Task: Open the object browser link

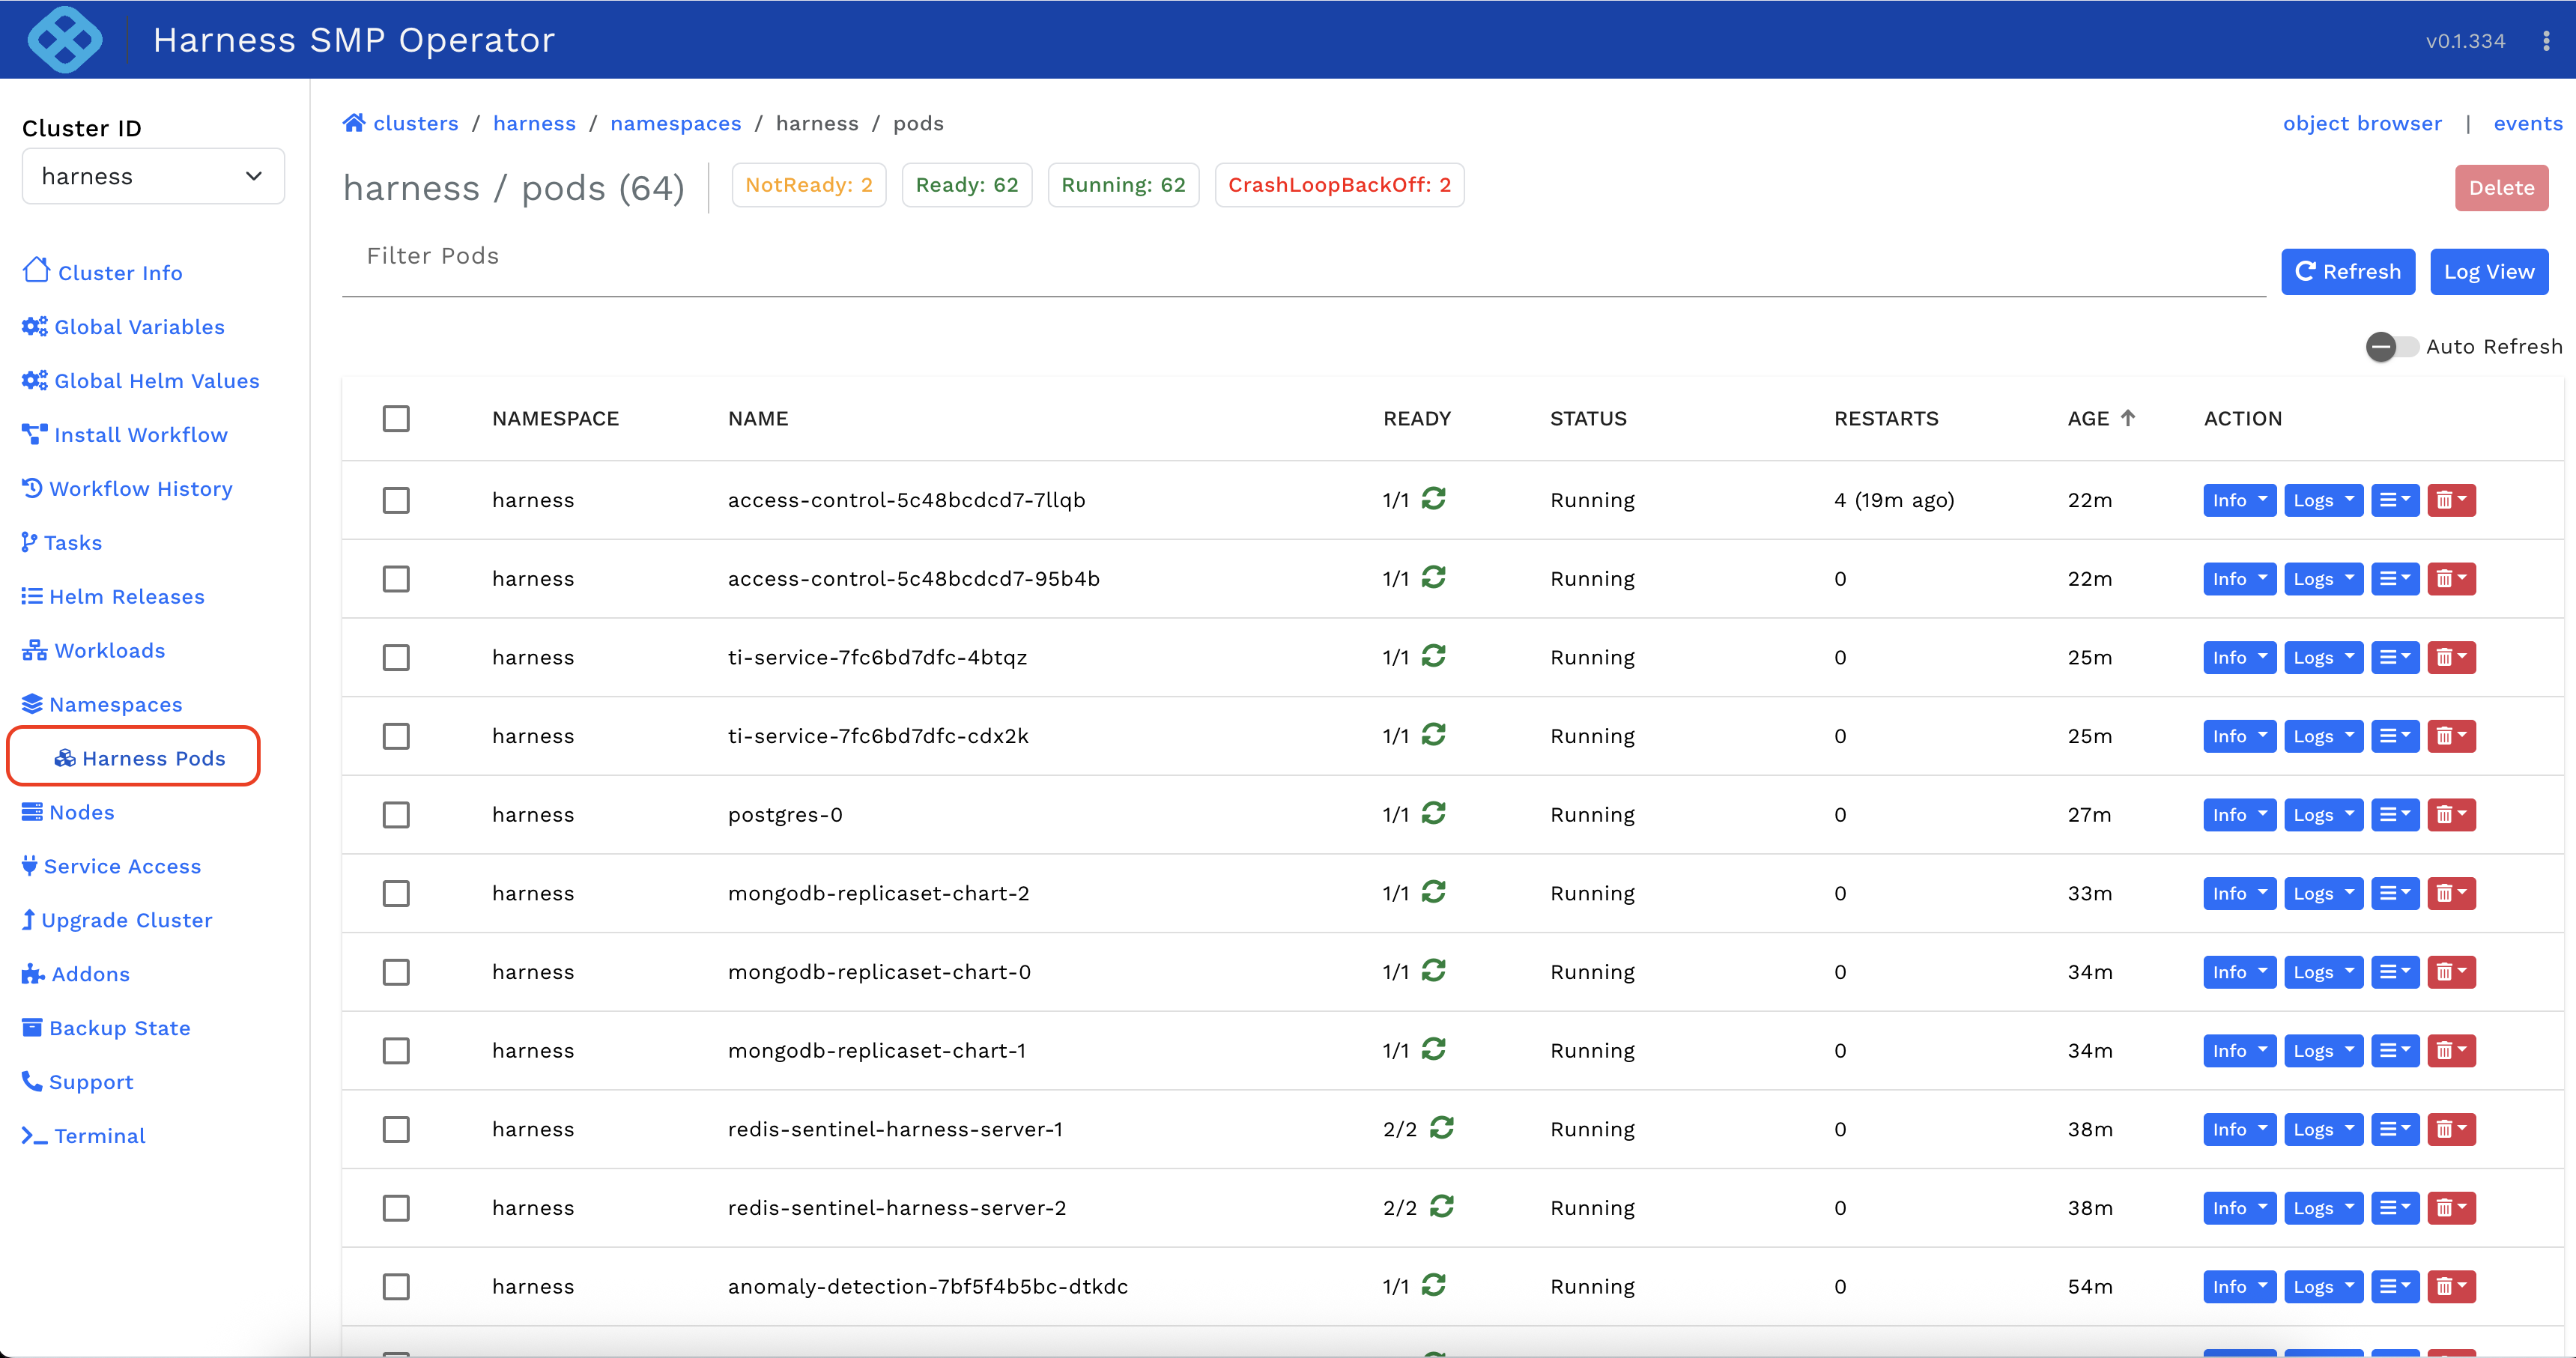Action: 2362,123
